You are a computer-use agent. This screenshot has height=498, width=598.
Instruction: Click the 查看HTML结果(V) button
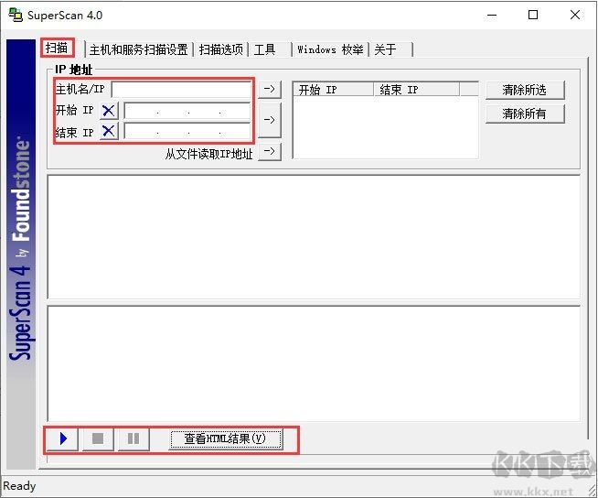click(x=225, y=439)
